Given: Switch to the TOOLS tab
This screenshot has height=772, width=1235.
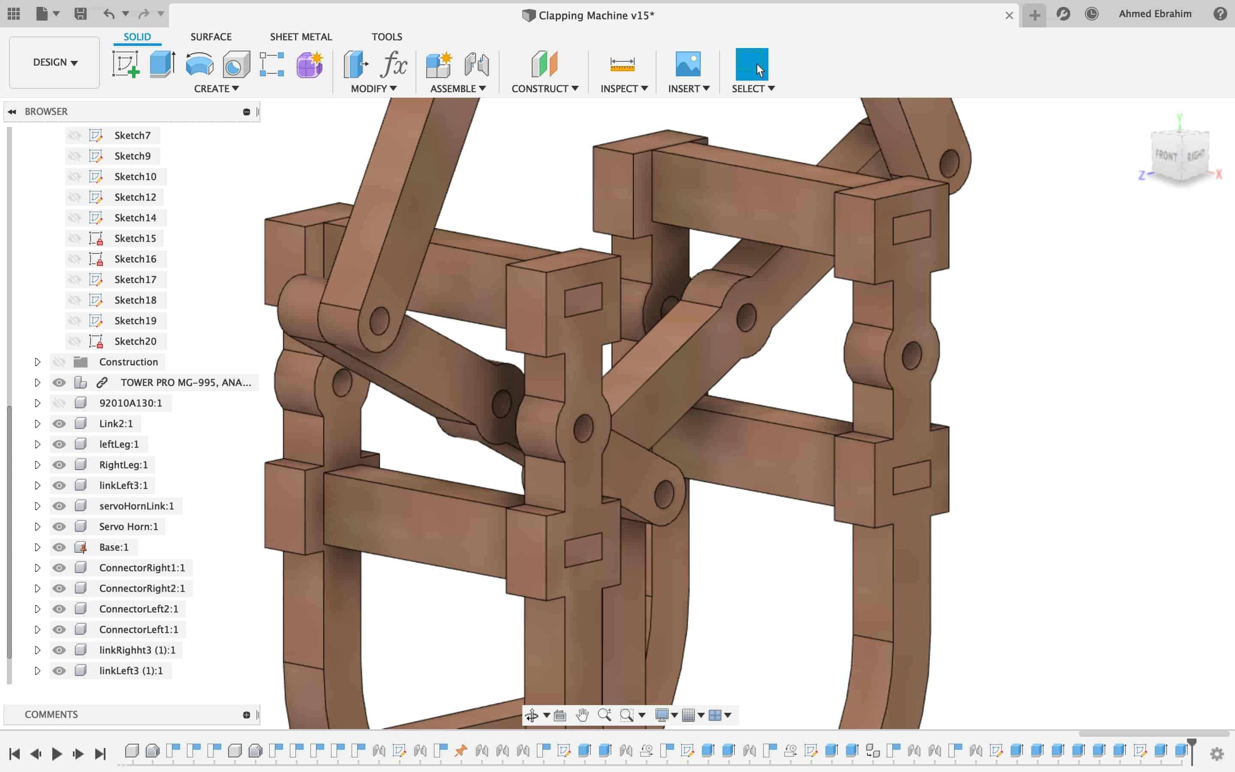Looking at the screenshot, I should coord(387,37).
